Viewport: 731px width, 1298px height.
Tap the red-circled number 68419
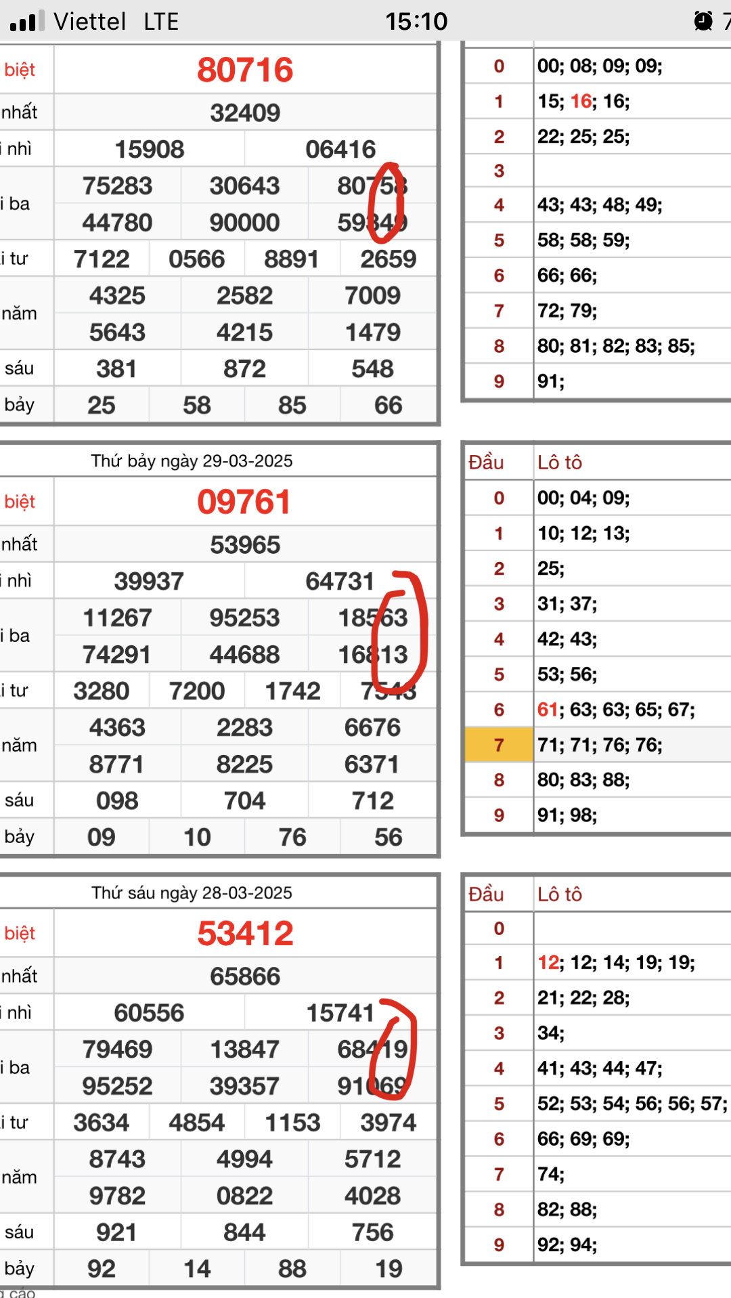click(x=372, y=1050)
